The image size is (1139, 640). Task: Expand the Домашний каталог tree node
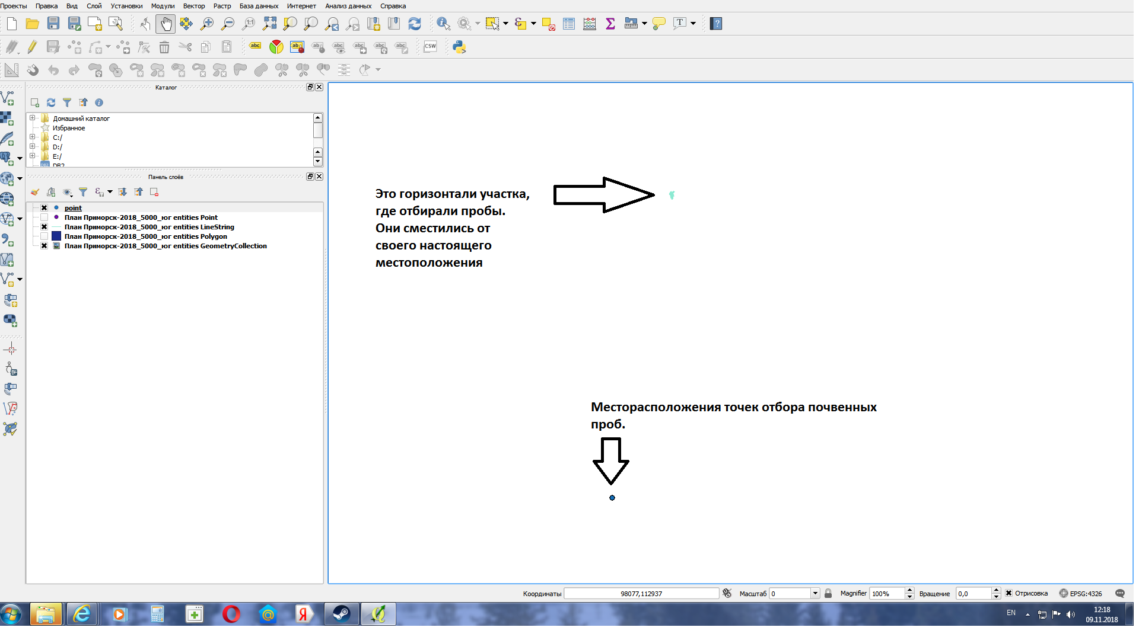pos(33,118)
